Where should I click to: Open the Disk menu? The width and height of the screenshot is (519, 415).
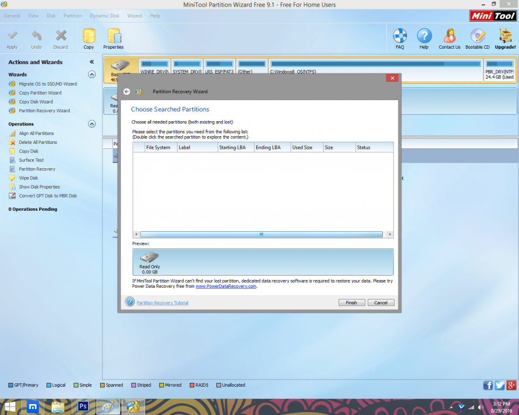click(x=51, y=16)
